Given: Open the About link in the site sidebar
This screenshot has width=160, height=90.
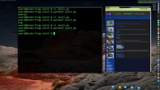Looking at the screenshot, I should (108, 61).
